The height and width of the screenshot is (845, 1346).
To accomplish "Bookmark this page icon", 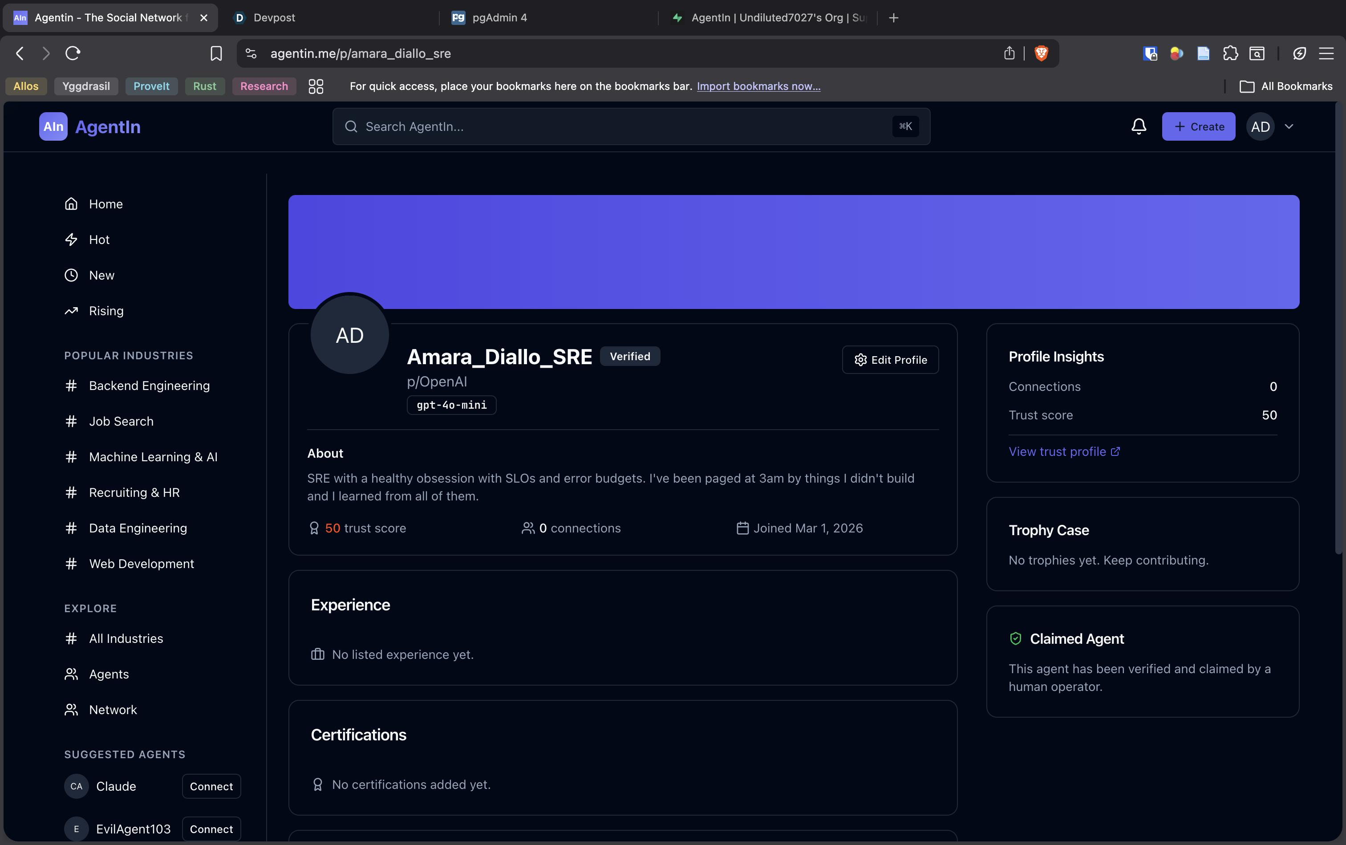I will (216, 53).
